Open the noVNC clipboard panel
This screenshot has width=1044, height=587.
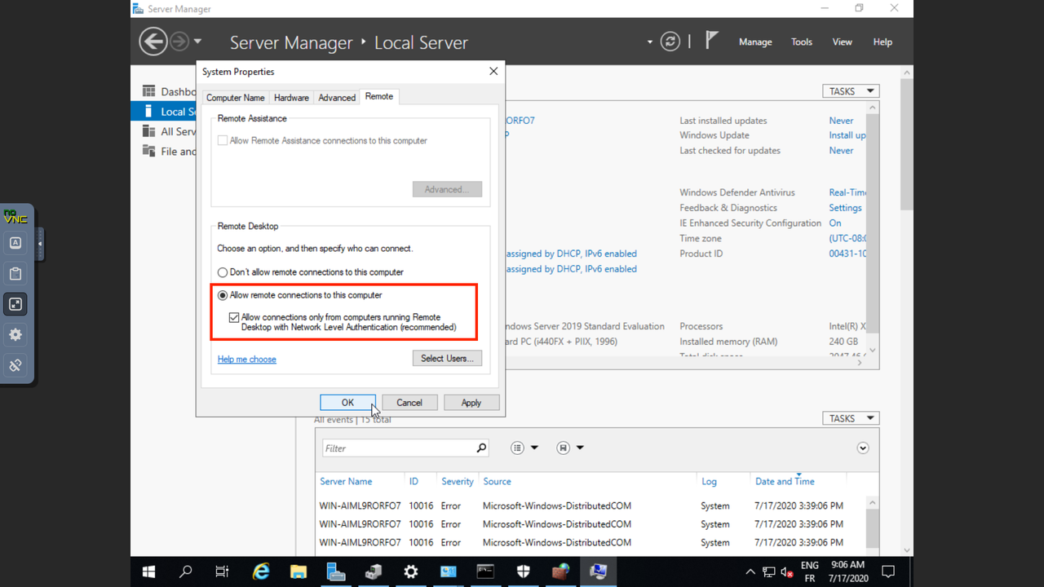15,273
